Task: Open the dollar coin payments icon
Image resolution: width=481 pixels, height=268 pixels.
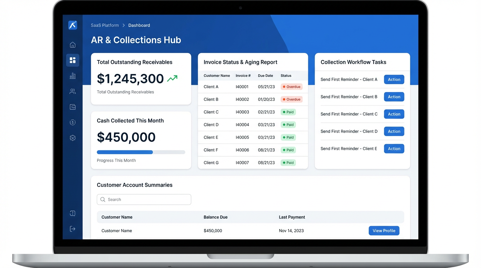Action: click(73, 122)
